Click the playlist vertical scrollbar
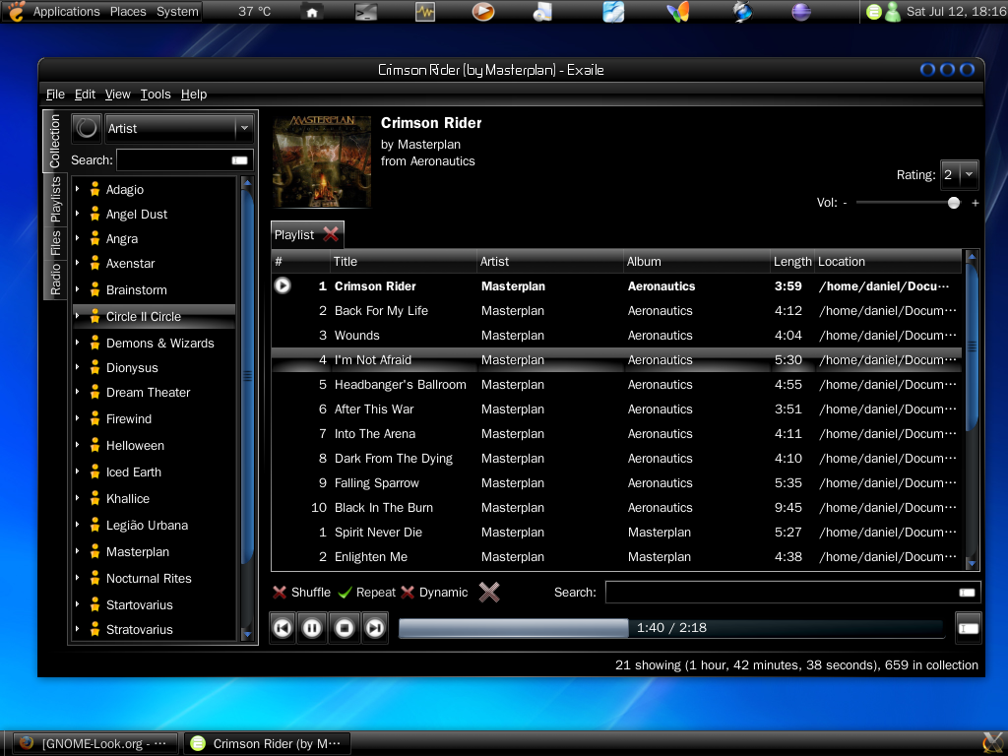This screenshot has width=1008, height=756. 972,347
